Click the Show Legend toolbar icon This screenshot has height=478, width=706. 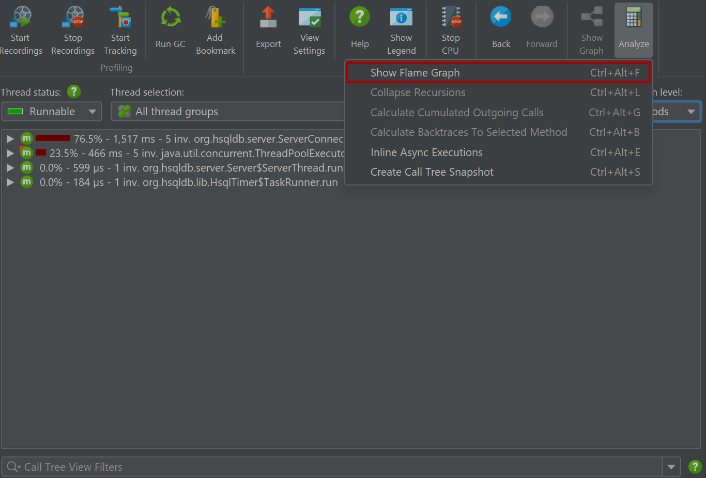tap(401, 18)
